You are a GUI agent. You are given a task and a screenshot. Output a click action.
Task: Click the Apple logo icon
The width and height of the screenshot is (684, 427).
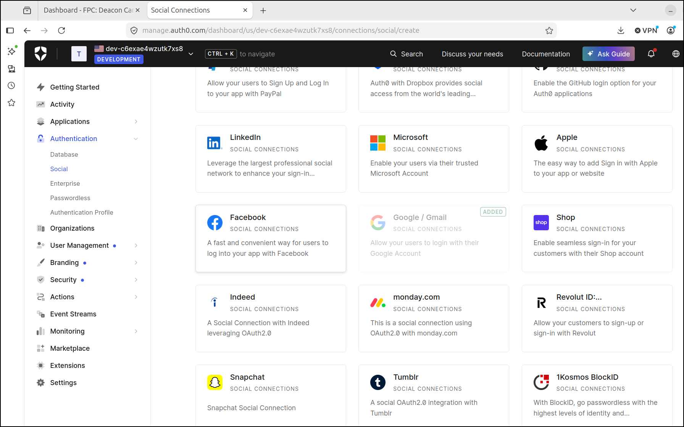point(541,143)
